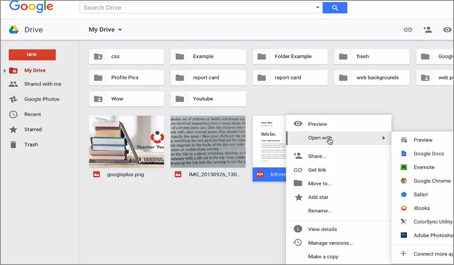Select Evernote from the Open with submenu
The height and width of the screenshot is (265, 454).
[x=424, y=167]
